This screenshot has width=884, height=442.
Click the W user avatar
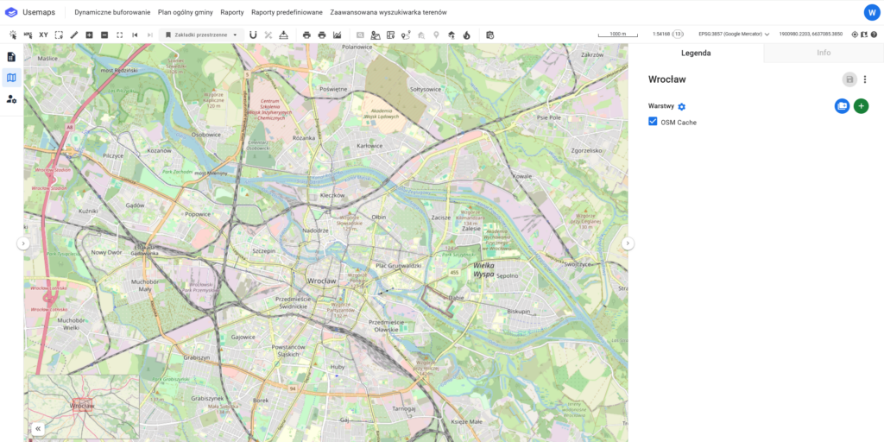871,12
